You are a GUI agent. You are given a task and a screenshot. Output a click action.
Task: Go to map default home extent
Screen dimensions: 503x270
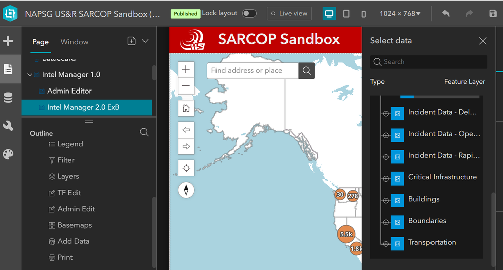pyautogui.click(x=186, y=108)
